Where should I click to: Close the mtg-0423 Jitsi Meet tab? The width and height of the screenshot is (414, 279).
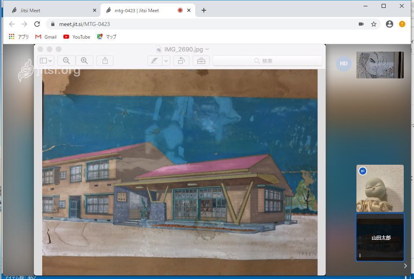pos(189,10)
